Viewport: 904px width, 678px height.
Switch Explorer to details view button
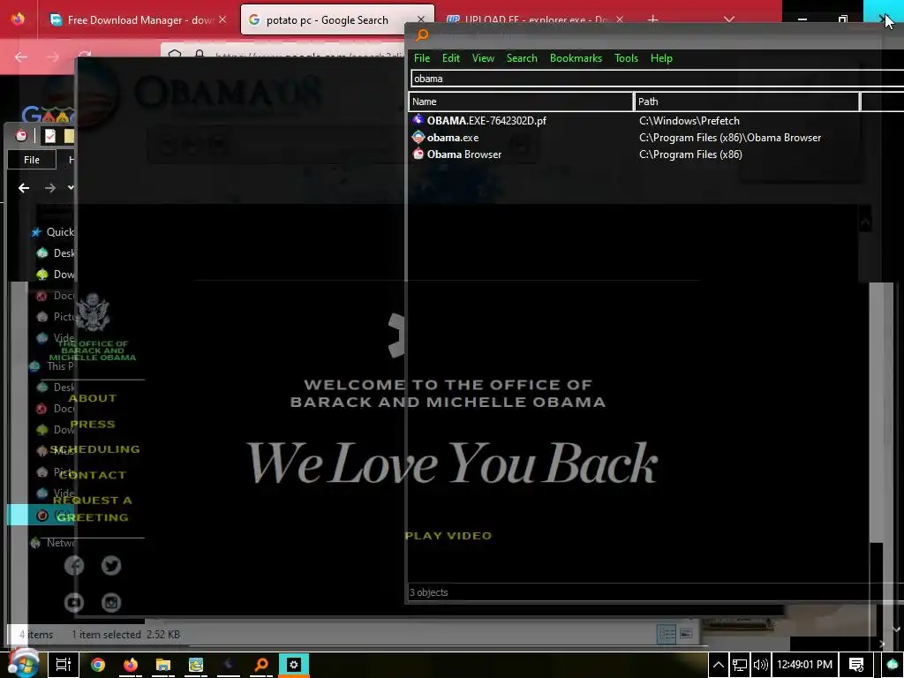(667, 634)
